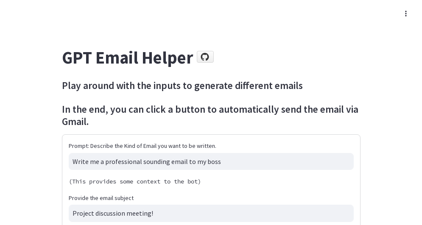
Task: Click the word "Email" in the page title
Action: [x=117, y=58]
